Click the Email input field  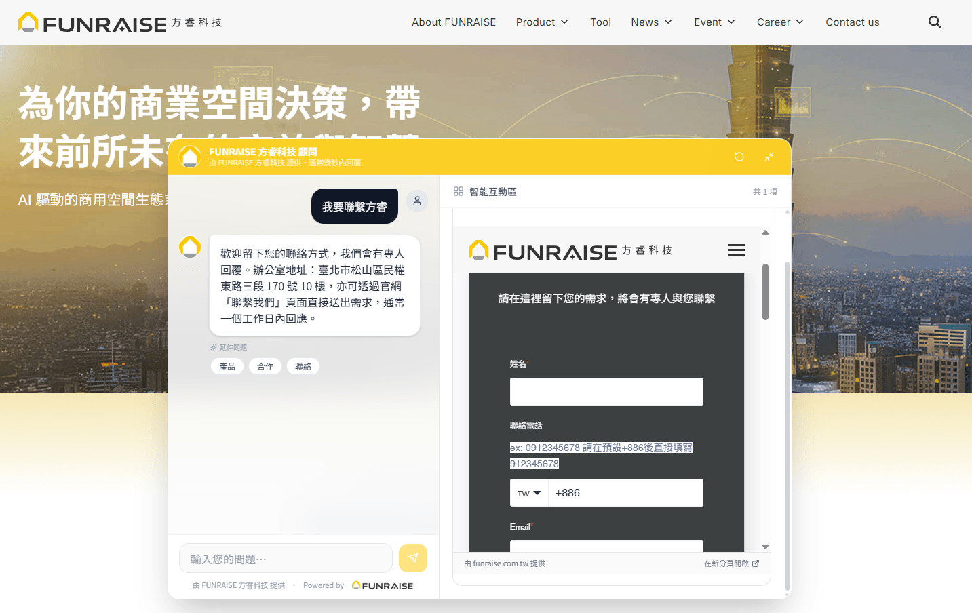coord(606,547)
